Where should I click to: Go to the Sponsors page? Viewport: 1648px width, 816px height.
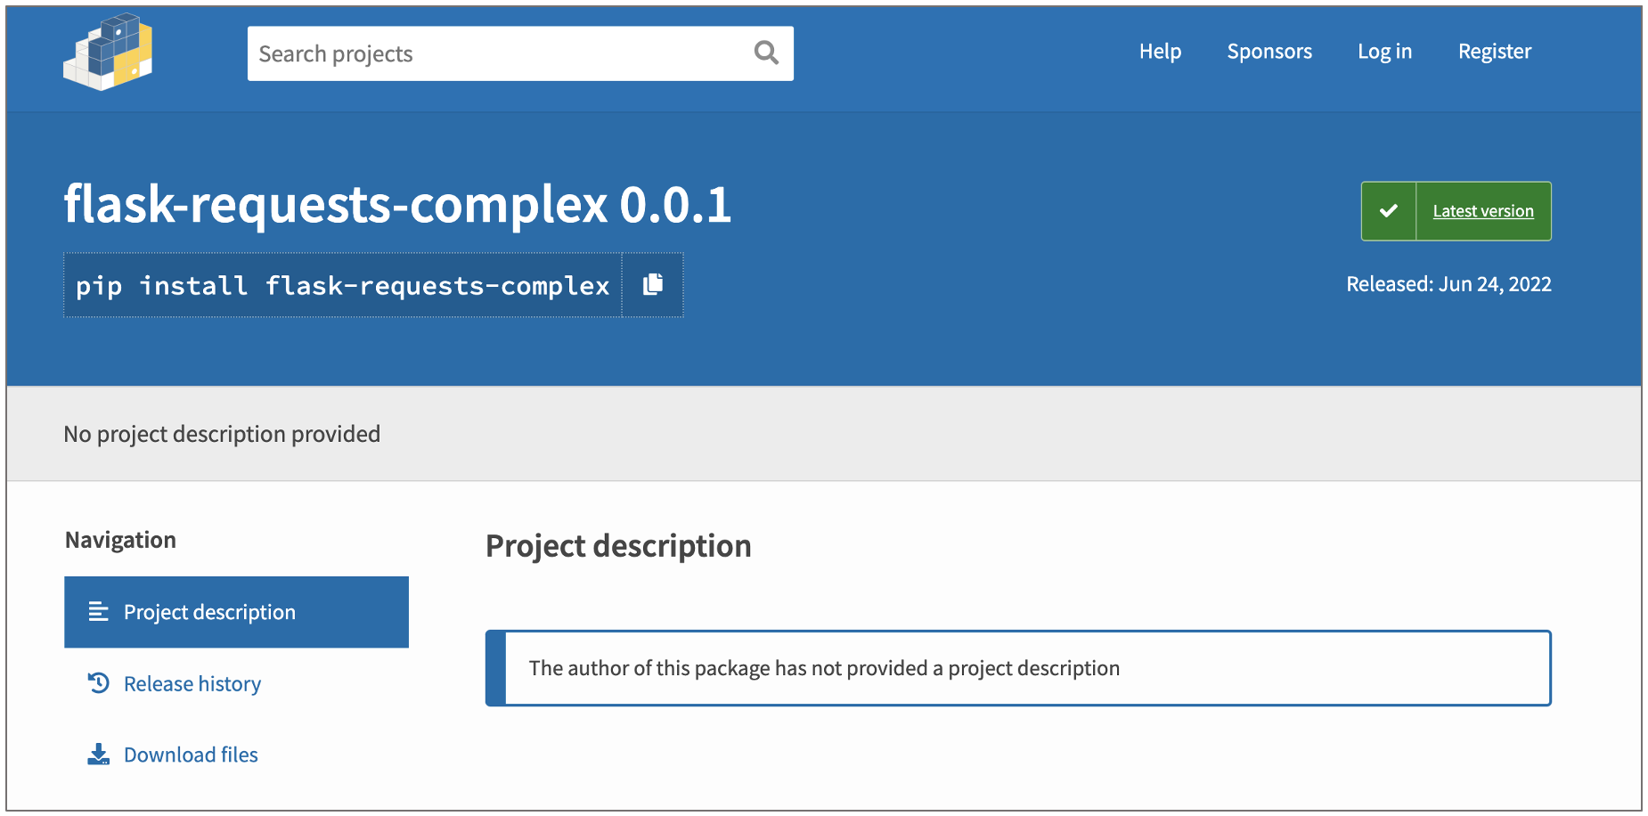(x=1269, y=52)
